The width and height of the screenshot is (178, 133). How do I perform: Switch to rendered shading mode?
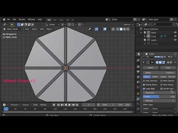click(x=128, y=29)
